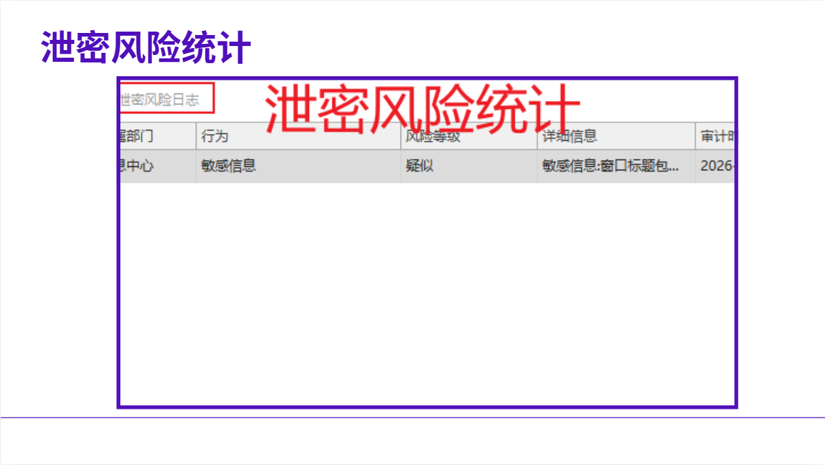This screenshot has height=465, width=825.
Task: Click the thin purple line across slide bottom
Action: click(412, 417)
